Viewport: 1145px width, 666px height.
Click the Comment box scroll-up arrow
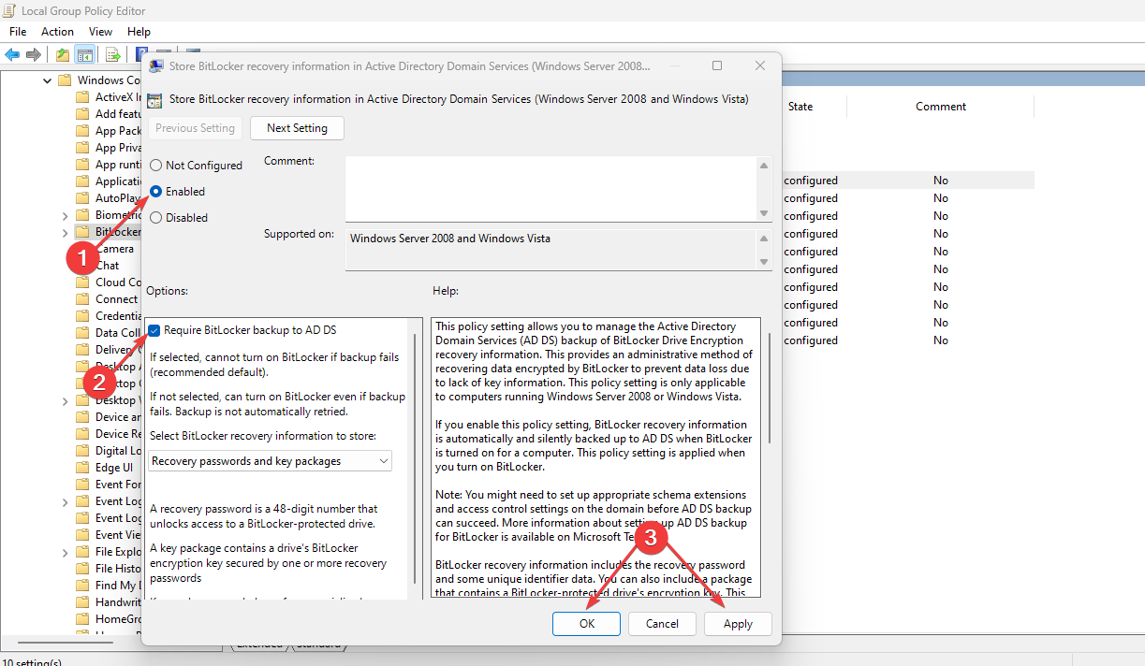(x=764, y=165)
